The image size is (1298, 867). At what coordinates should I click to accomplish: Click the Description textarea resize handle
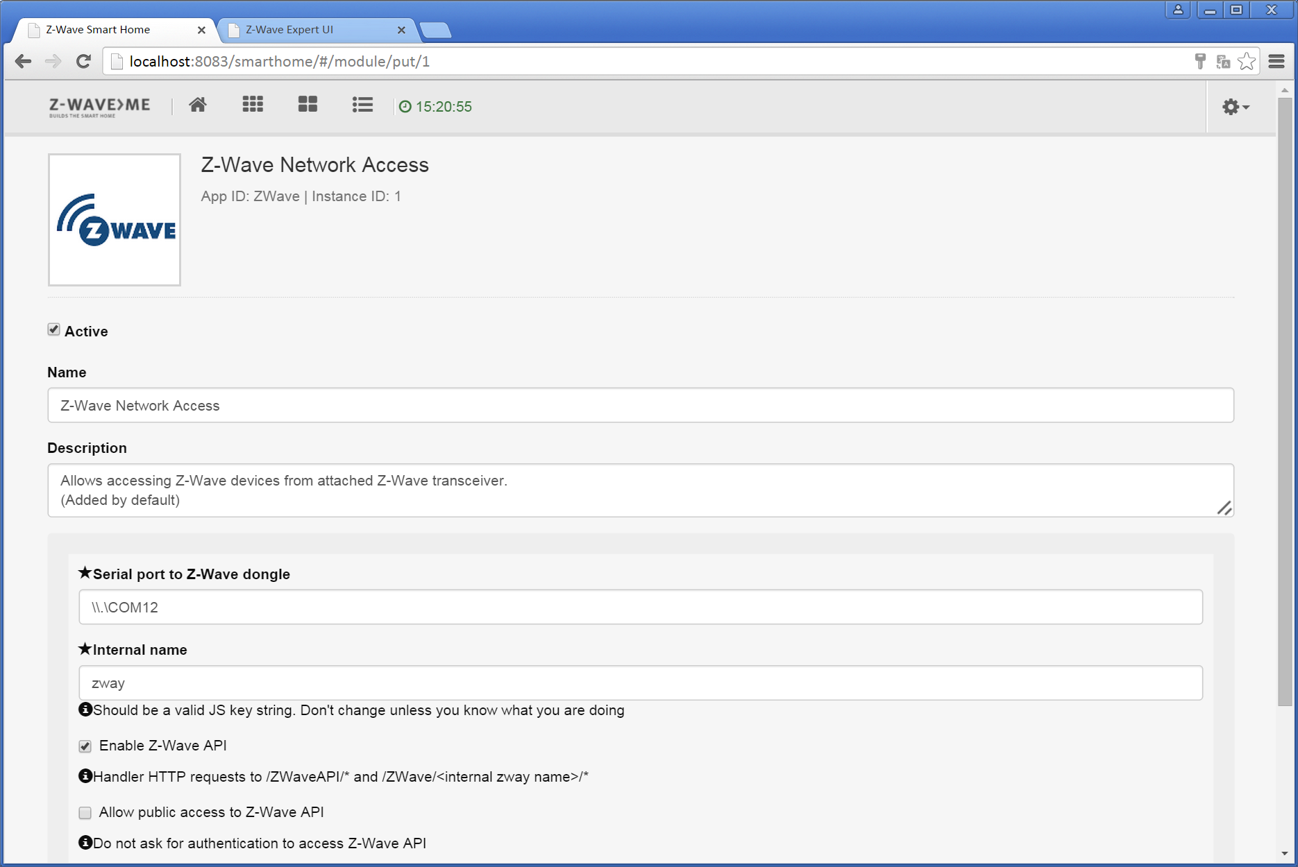(x=1224, y=508)
